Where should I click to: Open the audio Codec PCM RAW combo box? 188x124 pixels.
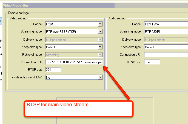(x=166, y=24)
